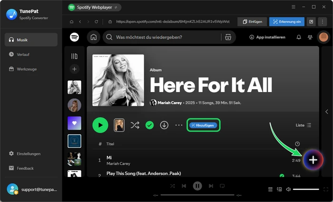Click the duration clock column icon

(x=297, y=144)
